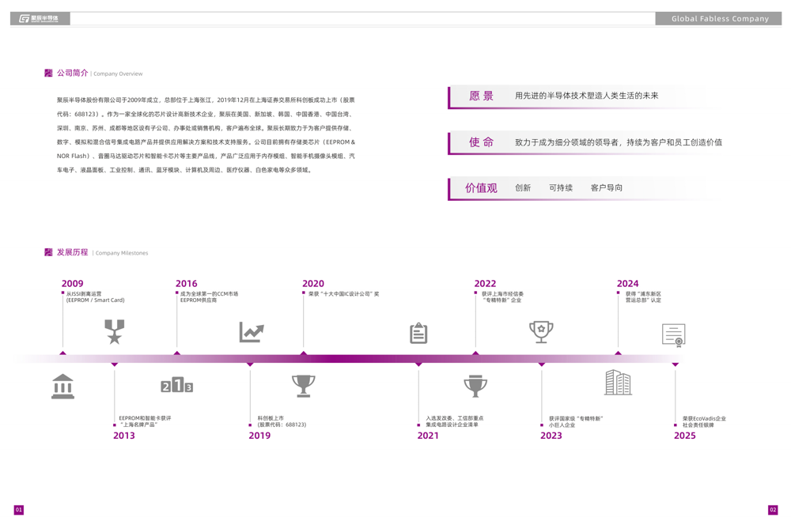Click the medal with star icon
The width and height of the screenshot is (791, 525).
click(115, 331)
